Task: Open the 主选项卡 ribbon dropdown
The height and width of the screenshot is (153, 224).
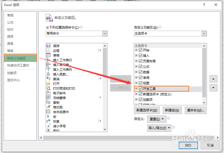Action: tap(204, 34)
